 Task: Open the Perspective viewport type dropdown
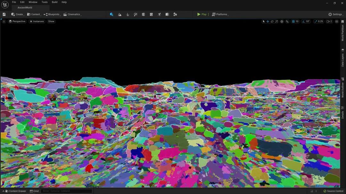click(x=17, y=21)
